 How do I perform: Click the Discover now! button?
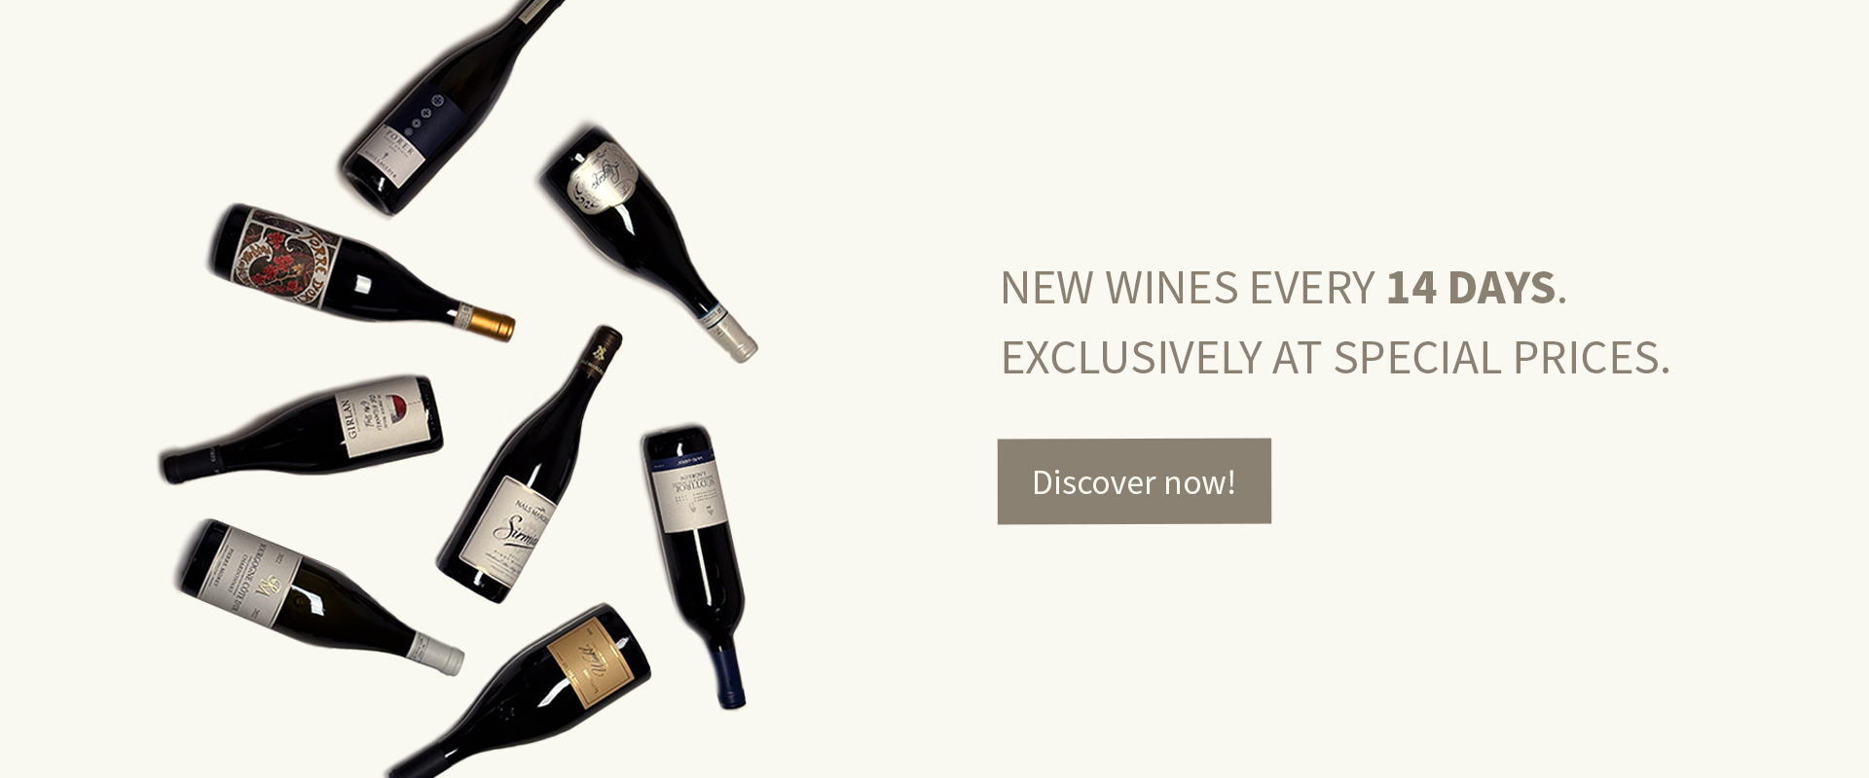tap(1134, 481)
